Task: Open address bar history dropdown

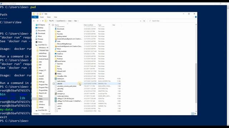Action: click(141, 21)
